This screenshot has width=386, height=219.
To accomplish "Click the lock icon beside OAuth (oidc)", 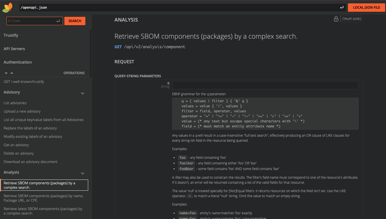I will click(336, 19).
